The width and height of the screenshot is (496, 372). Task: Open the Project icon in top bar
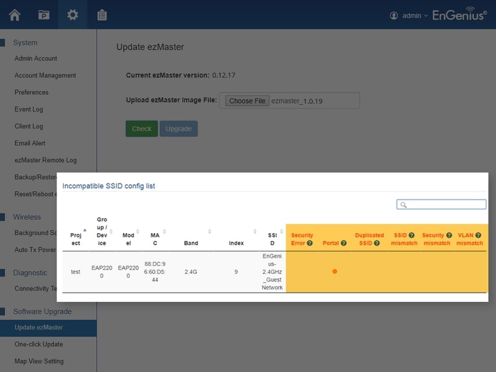(x=43, y=15)
